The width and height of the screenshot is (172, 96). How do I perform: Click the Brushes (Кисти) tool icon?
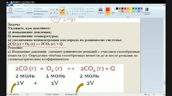(62, 10)
